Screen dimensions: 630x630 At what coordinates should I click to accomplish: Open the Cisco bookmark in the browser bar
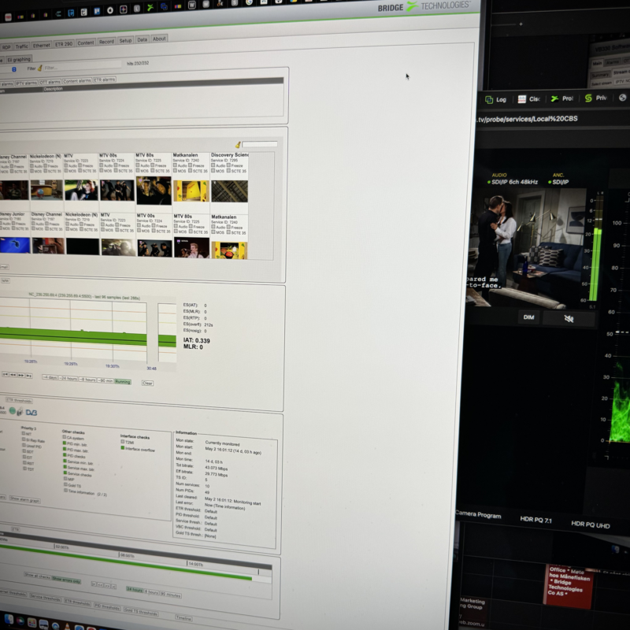pyautogui.click(x=528, y=99)
